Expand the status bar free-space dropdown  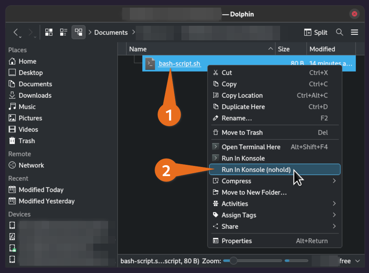click(358, 261)
